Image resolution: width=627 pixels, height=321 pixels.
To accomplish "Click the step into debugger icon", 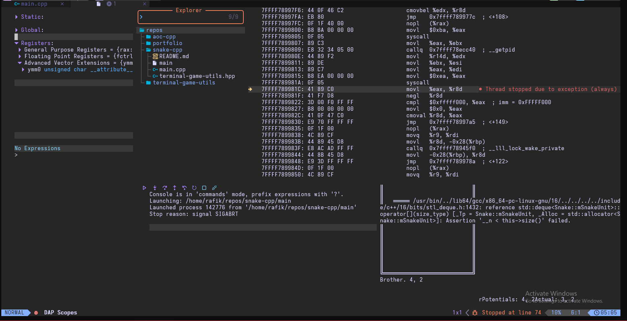I will 154,188.
